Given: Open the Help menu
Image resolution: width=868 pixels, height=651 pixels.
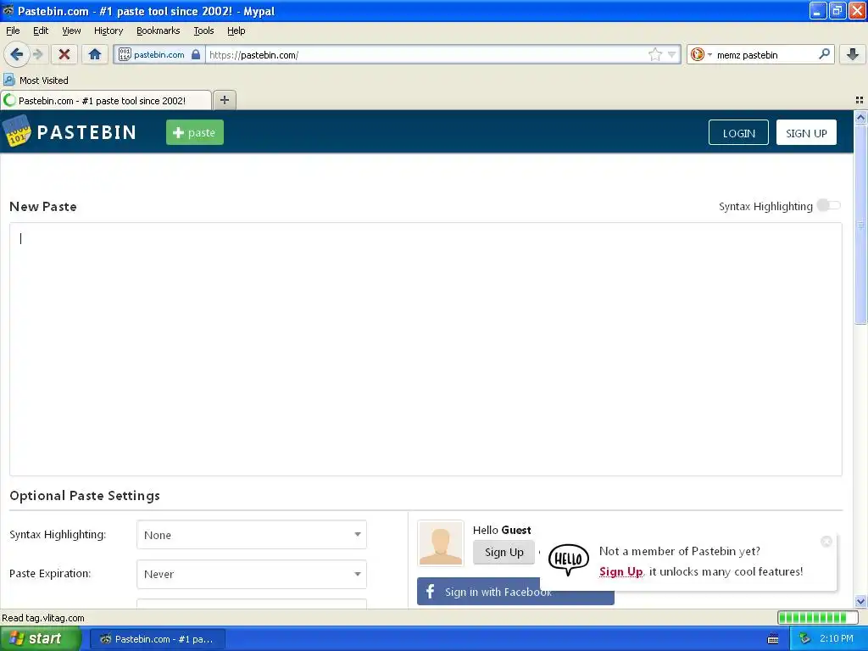Looking at the screenshot, I should (x=236, y=31).
